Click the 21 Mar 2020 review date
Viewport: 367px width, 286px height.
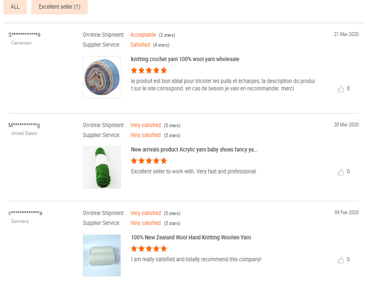pyautogui.click(x=346, y=34)
